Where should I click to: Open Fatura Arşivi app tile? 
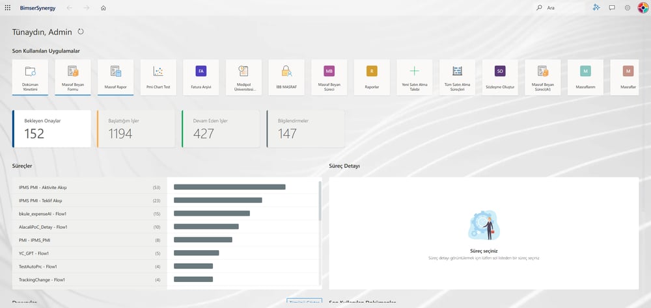[201, 77]
